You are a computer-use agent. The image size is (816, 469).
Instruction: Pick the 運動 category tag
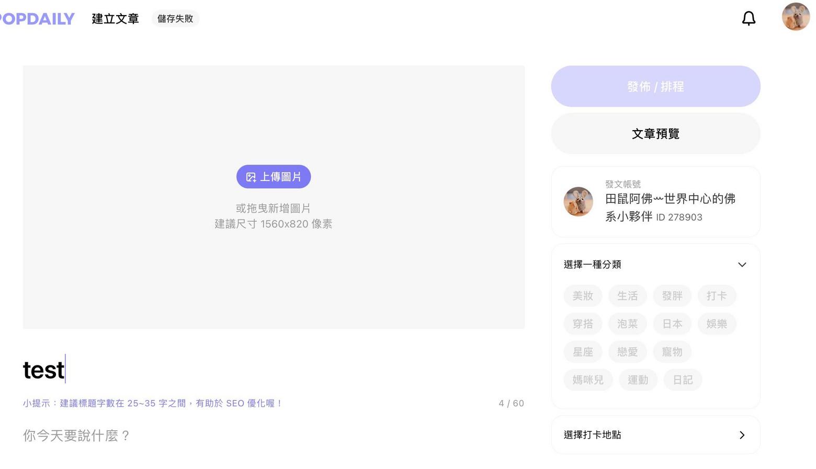638,380
